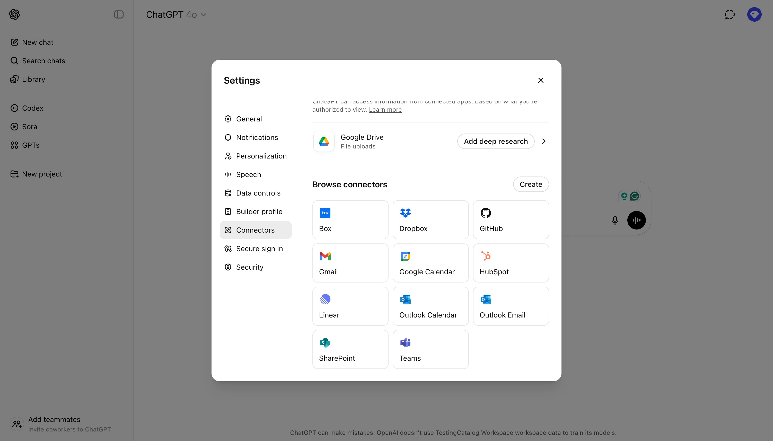The image size is (773, 441).
Task: Expand Google Drive details chevron
Action: (544, 141)
